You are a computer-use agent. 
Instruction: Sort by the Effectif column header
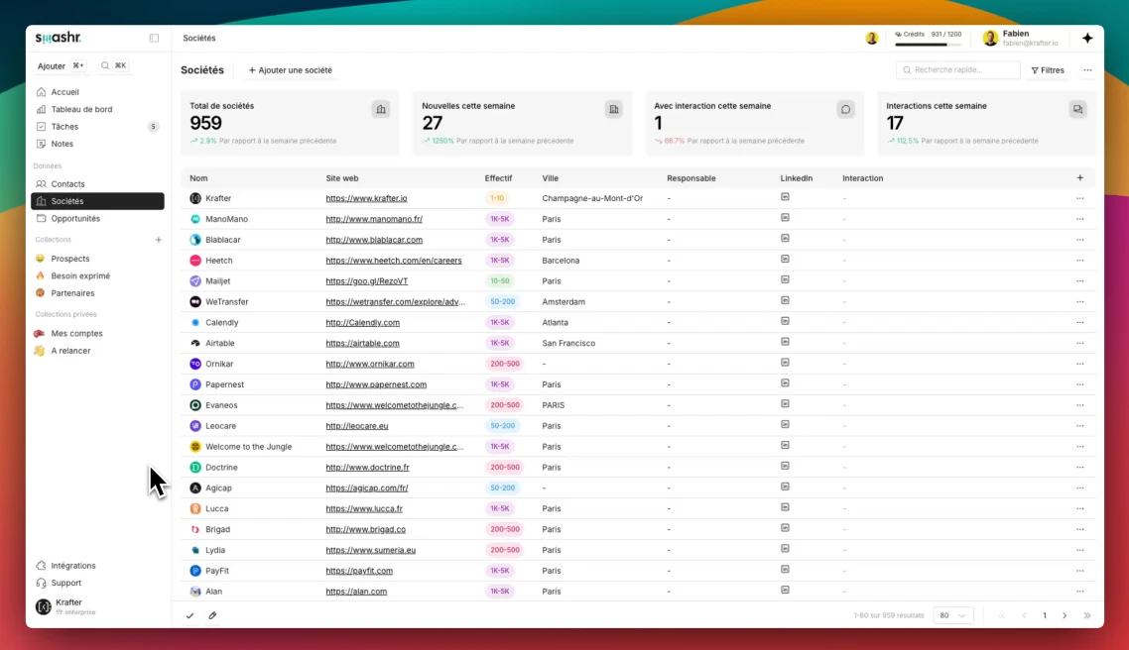(x=498, y=178)
